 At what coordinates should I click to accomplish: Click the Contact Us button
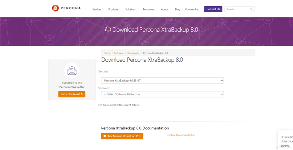213,9
